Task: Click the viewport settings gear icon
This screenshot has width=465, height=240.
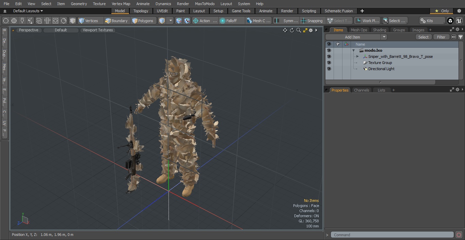Action: pyautogui.click(x=311, y=30)
